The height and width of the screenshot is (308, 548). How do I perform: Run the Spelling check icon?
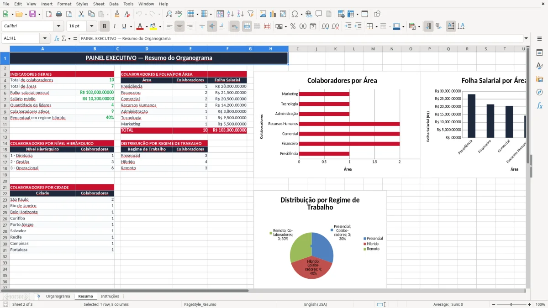[x=179, y=14]
